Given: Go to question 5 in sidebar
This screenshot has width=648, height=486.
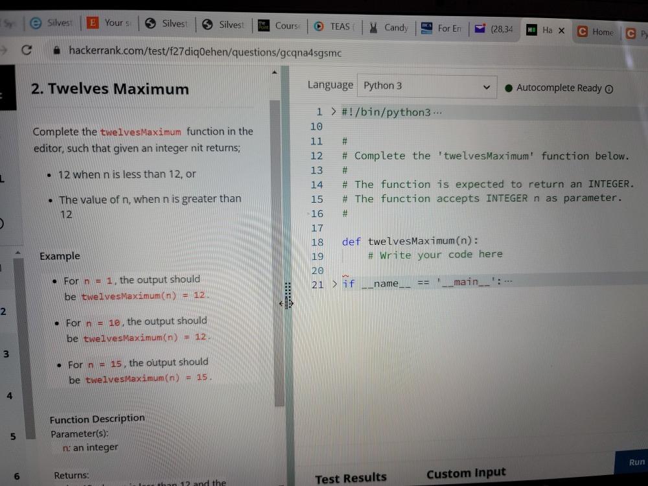Looking at the screenshot, I should pyautogui.click(x=13, y=436).
